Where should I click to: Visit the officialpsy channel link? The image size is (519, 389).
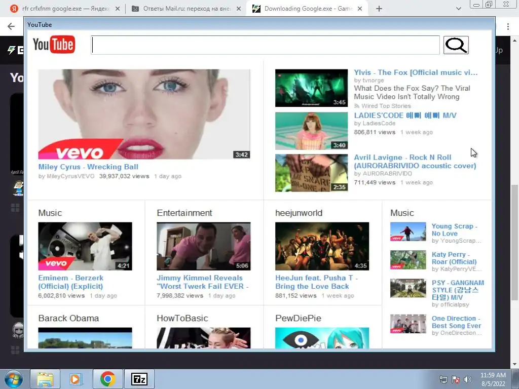coord(454,304)
